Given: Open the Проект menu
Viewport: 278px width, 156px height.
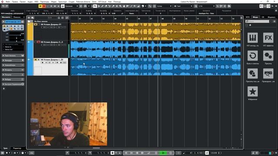Looking at the screenshot, I should tap(23, 2).
